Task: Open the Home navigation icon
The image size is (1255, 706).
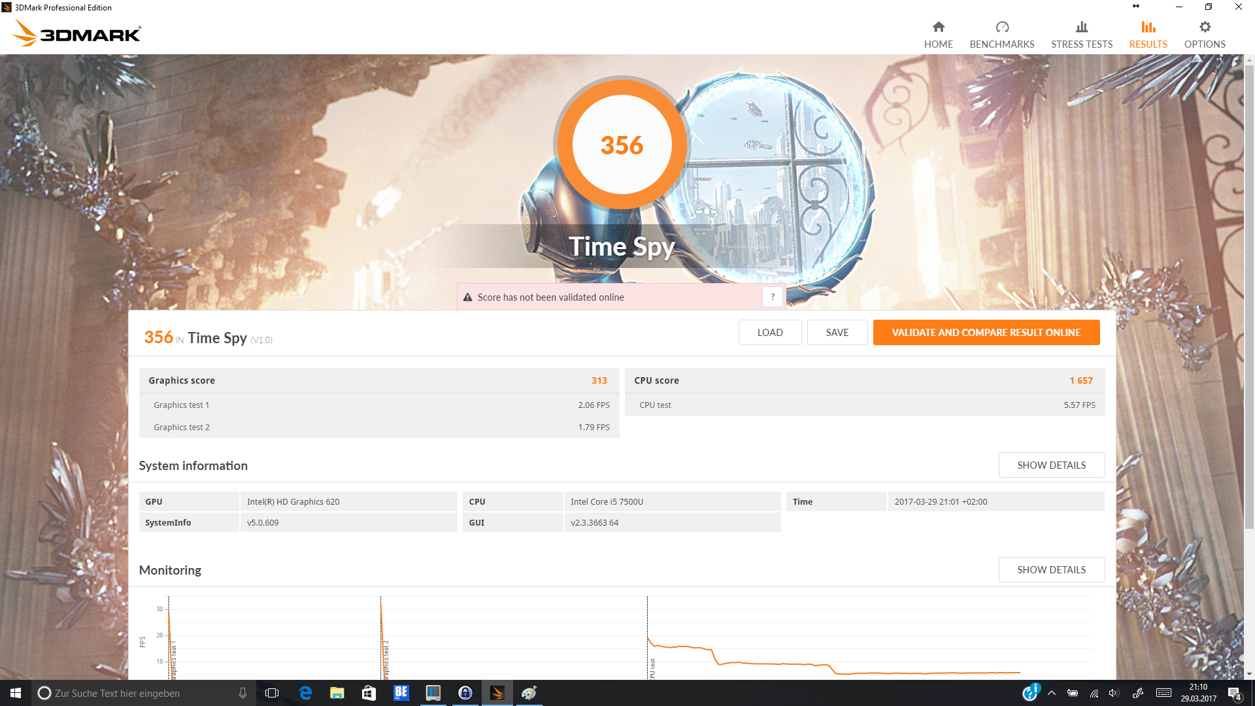Action: (938, 27)
